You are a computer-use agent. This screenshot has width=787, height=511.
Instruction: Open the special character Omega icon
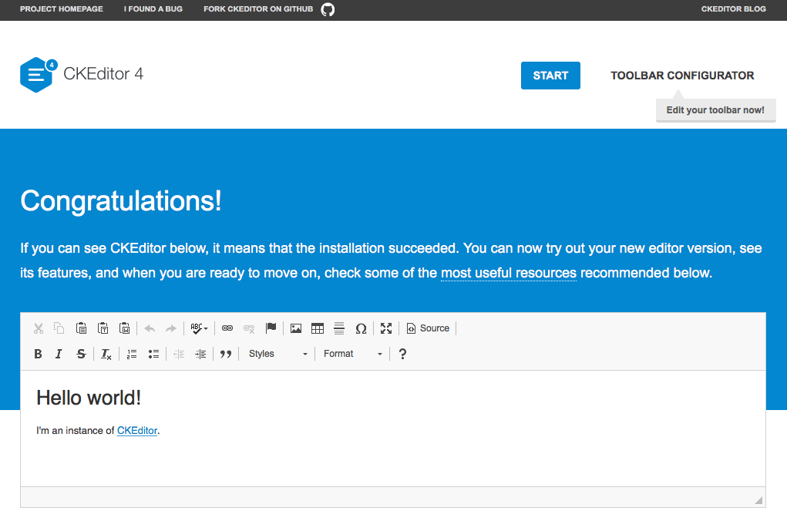pyautogui.click(x=361, y=328)
